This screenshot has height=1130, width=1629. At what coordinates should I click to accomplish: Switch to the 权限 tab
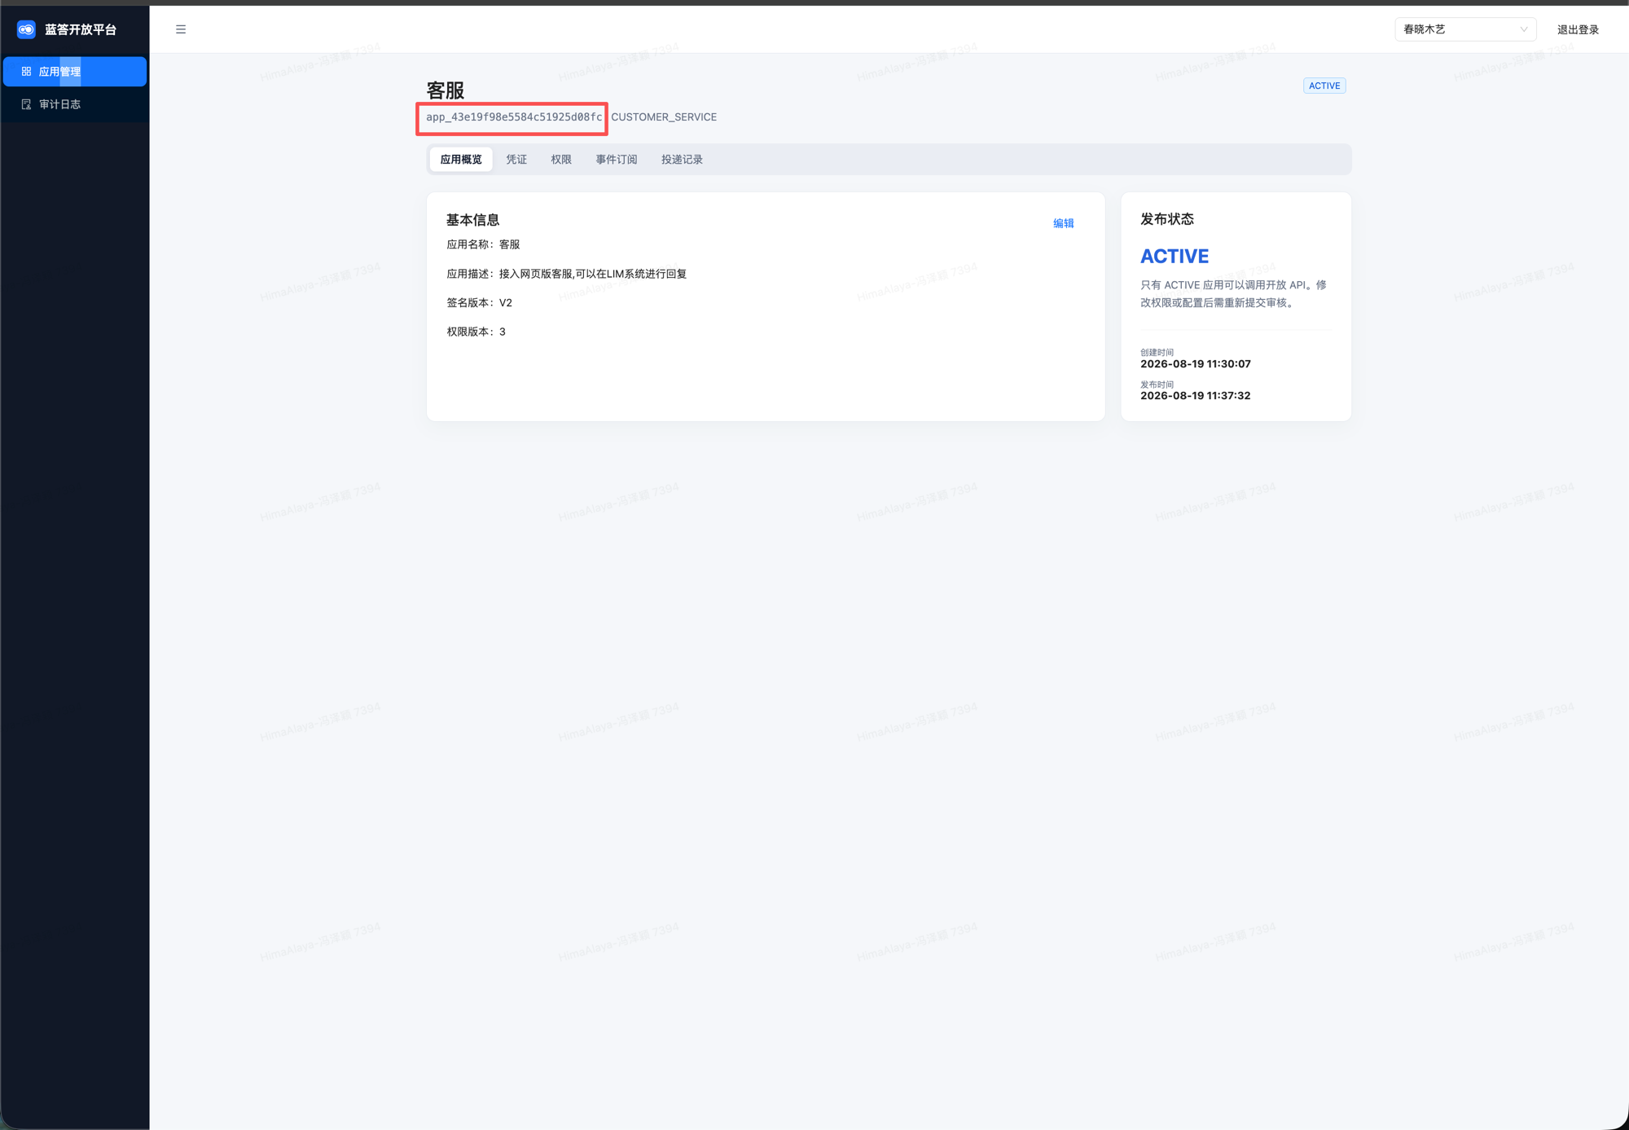pos(561,160)
